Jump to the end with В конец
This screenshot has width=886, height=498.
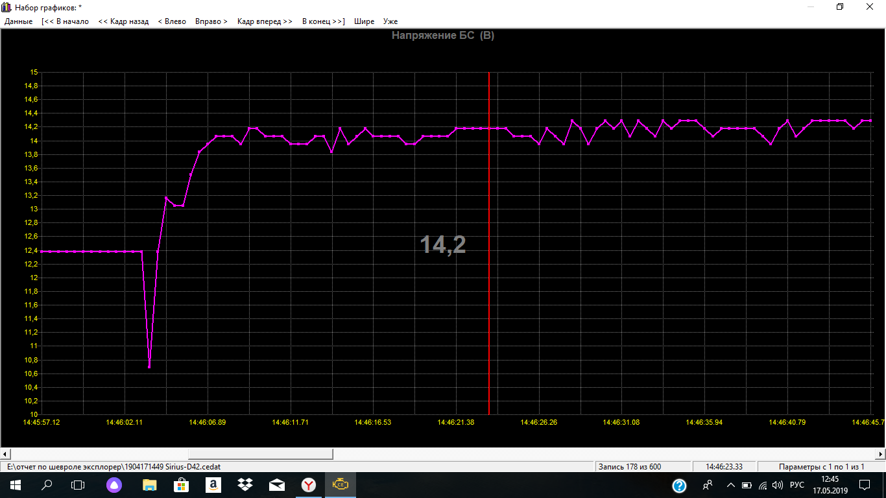coord(323,21)
